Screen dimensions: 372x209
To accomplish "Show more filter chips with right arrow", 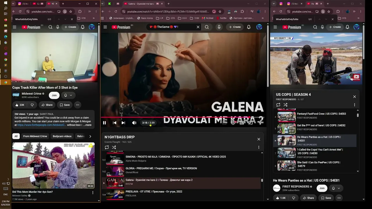I will [90, 136].
